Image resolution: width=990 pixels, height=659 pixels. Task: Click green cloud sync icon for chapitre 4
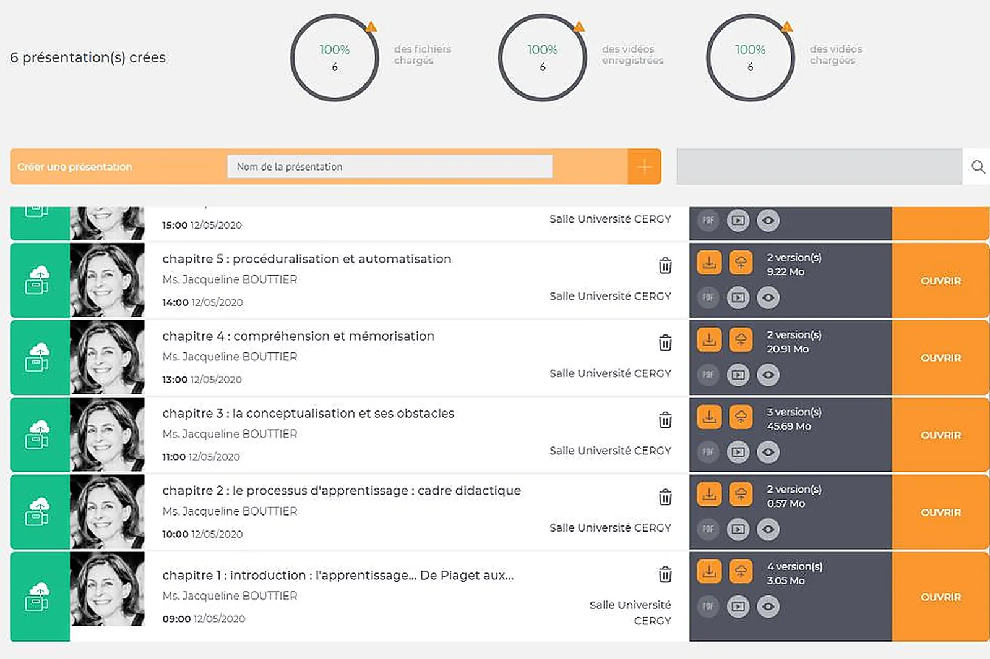(38, 357)
